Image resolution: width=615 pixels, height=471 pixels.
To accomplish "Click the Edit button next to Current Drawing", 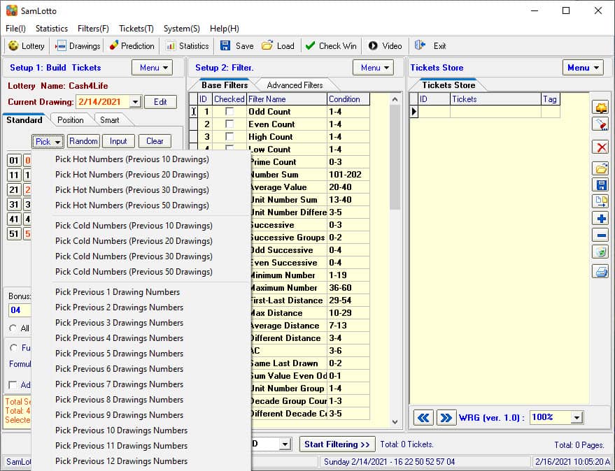I will (x=160, y=102).
